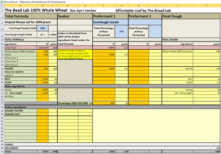
Task: Click the 'Final Dough' section header
Action: pyautogui.click(x=191, y=16)
